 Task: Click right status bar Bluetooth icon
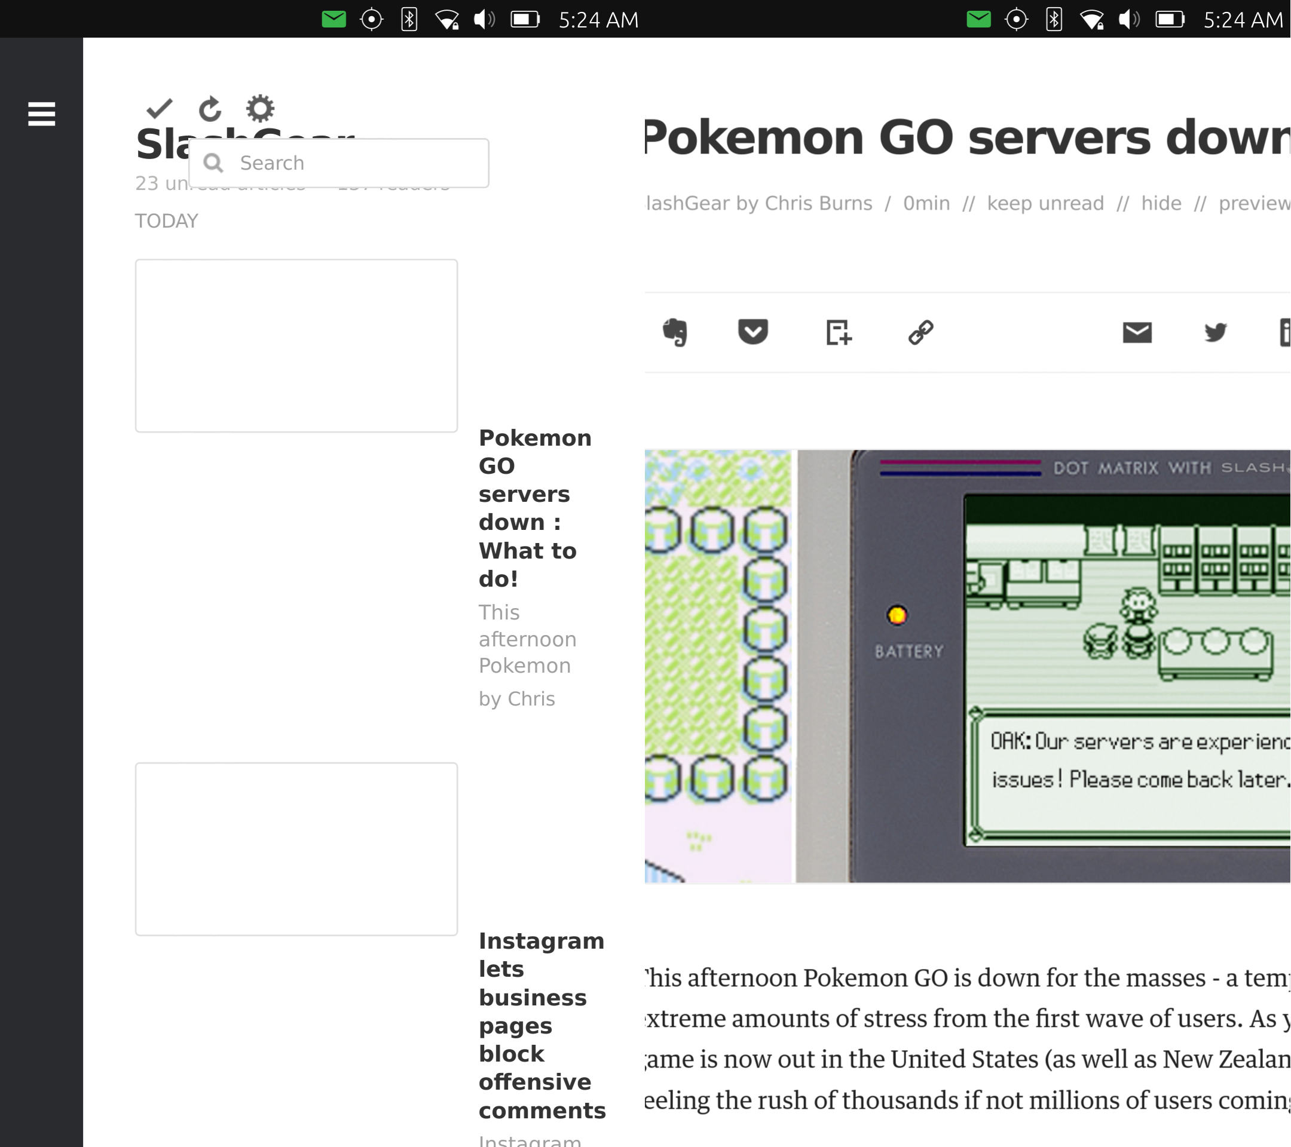click(1054, 20)
